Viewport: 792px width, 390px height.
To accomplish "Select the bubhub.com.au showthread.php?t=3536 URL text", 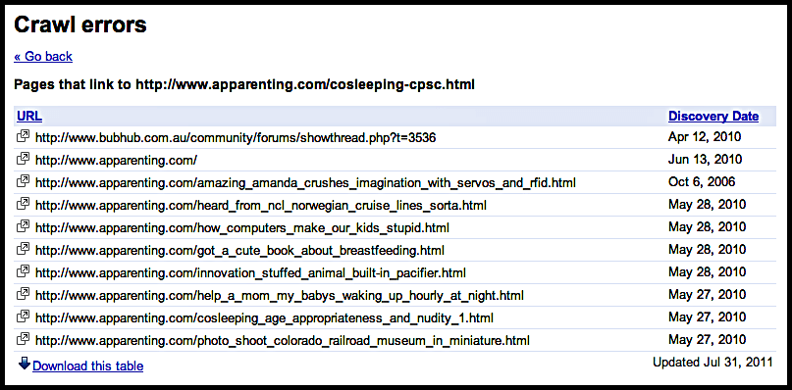I will tap(236, 137).
